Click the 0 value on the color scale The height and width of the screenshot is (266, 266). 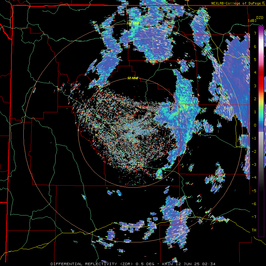255,125
